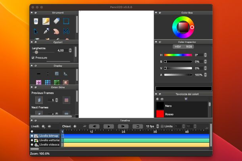Enable the blue thirds grid overlay
The width and height of the screenshot is (242, 161).
point(48,82)
